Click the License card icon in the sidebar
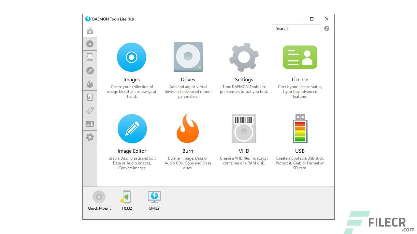The image size is (417, 234). coord(90,123)
